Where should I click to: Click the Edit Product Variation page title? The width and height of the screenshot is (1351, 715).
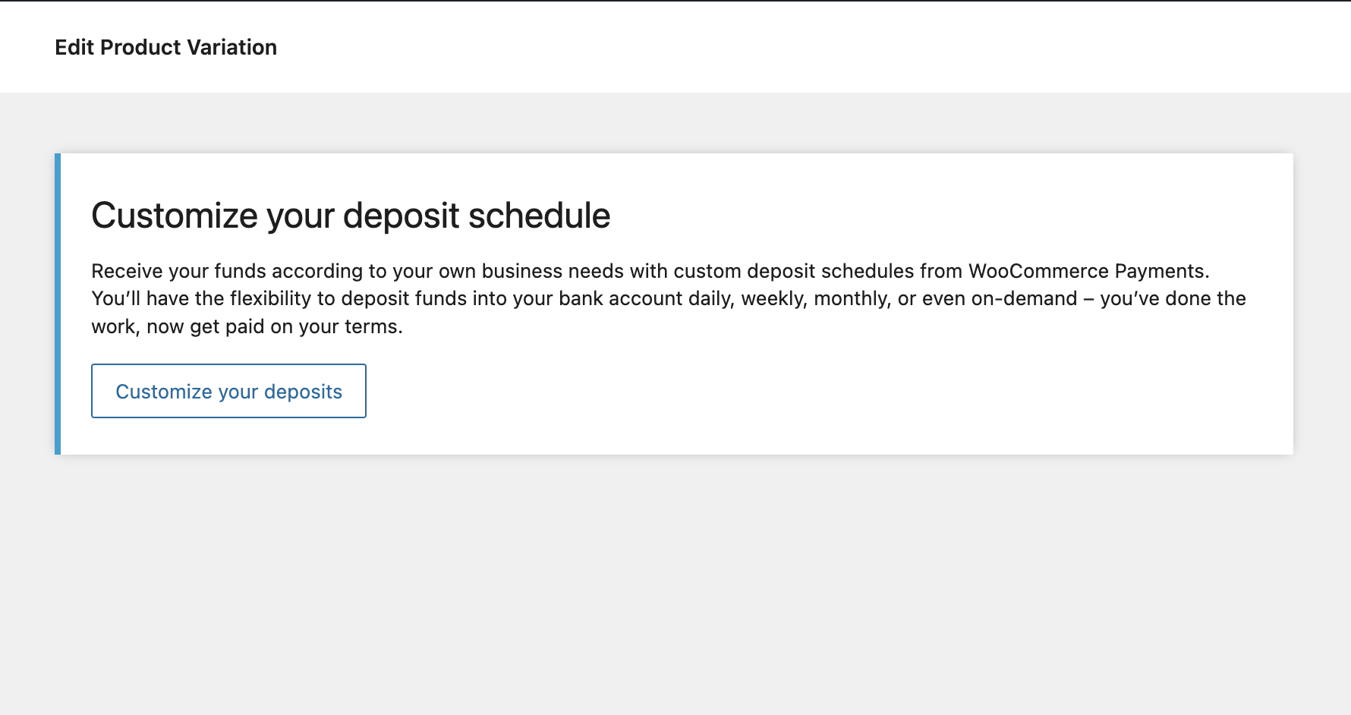[165, 47]
